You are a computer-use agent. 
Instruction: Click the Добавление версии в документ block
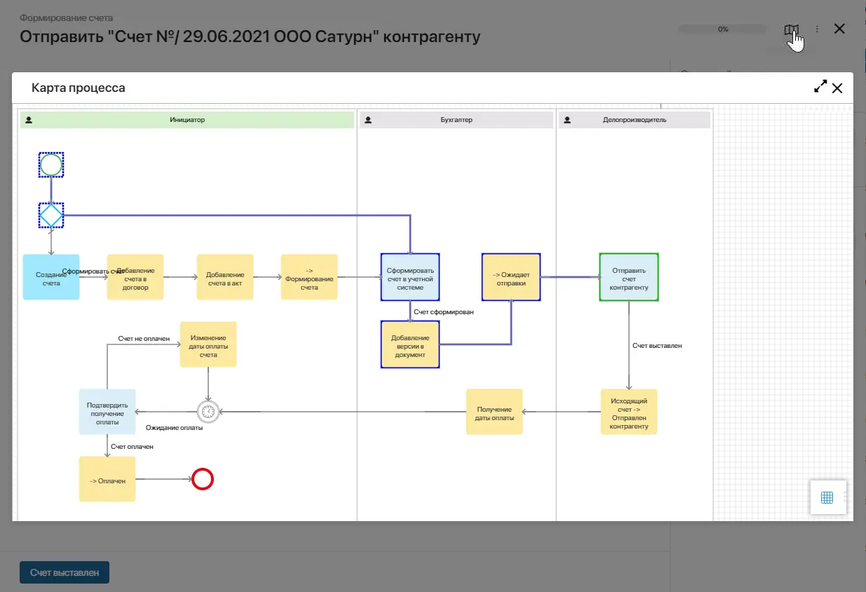410,345
